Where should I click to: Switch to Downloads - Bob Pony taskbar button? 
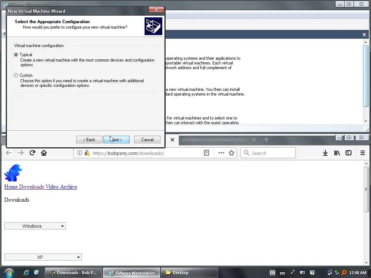tap(74, 273)
